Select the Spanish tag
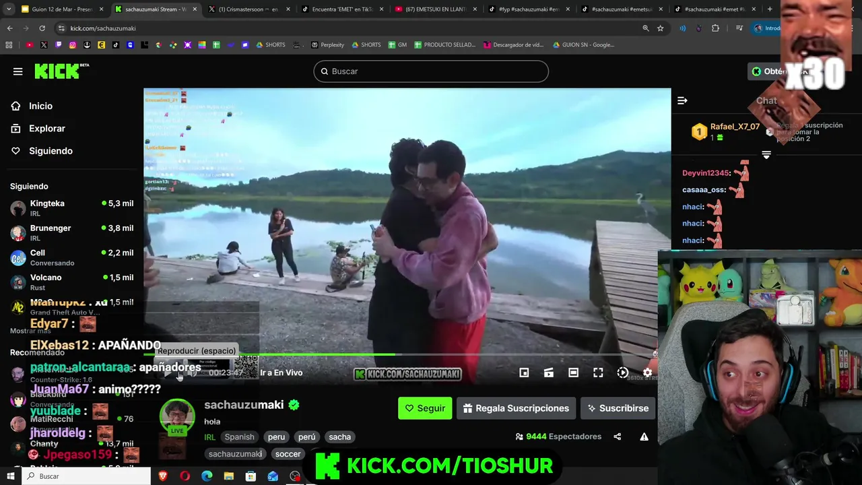 click(239, 437)
